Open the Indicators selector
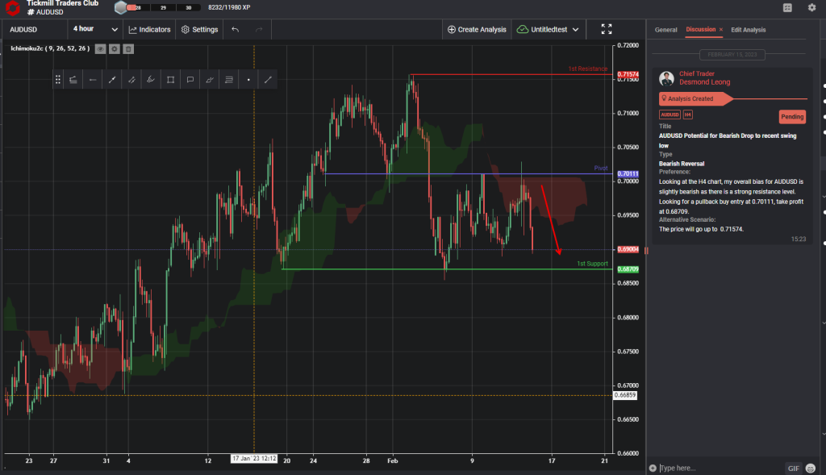The image size is (826, 475). coord(149,29)
